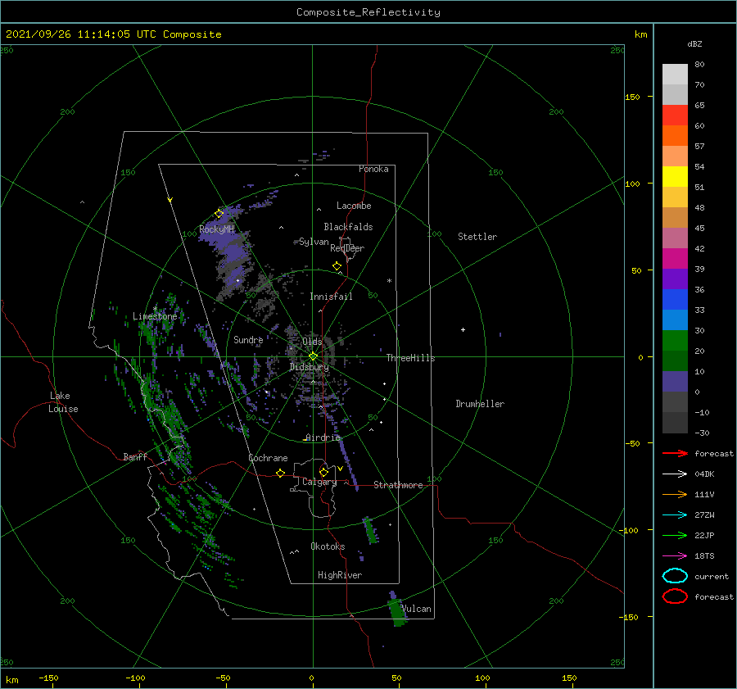The image size is (737, 689).
Task: Click the Blackfalds town label
Action: 348,227
